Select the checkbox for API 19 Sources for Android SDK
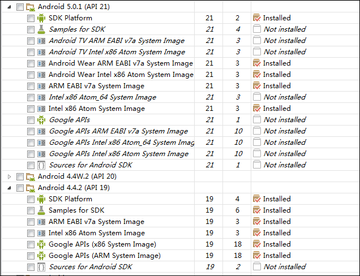360x276 pixels. (x=31, y=267)
